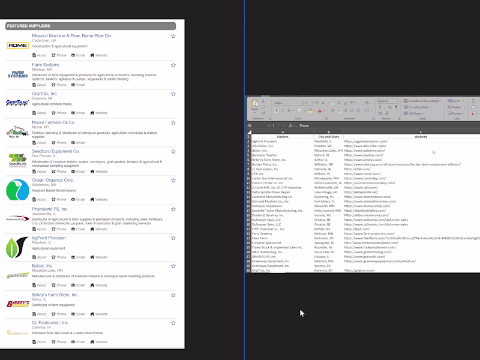Viewport: 480px width, 360px height.
Task: Click the Top Align icon
Action: (333, 103)
